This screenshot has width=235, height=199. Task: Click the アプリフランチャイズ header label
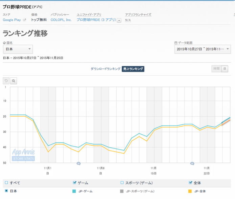(x=138, y=15)
